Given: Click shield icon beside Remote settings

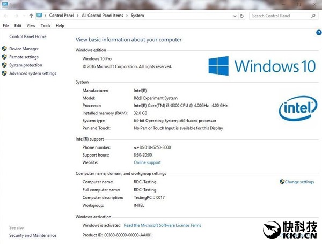Looking at the screenshot, I should (x=4, y=57).
